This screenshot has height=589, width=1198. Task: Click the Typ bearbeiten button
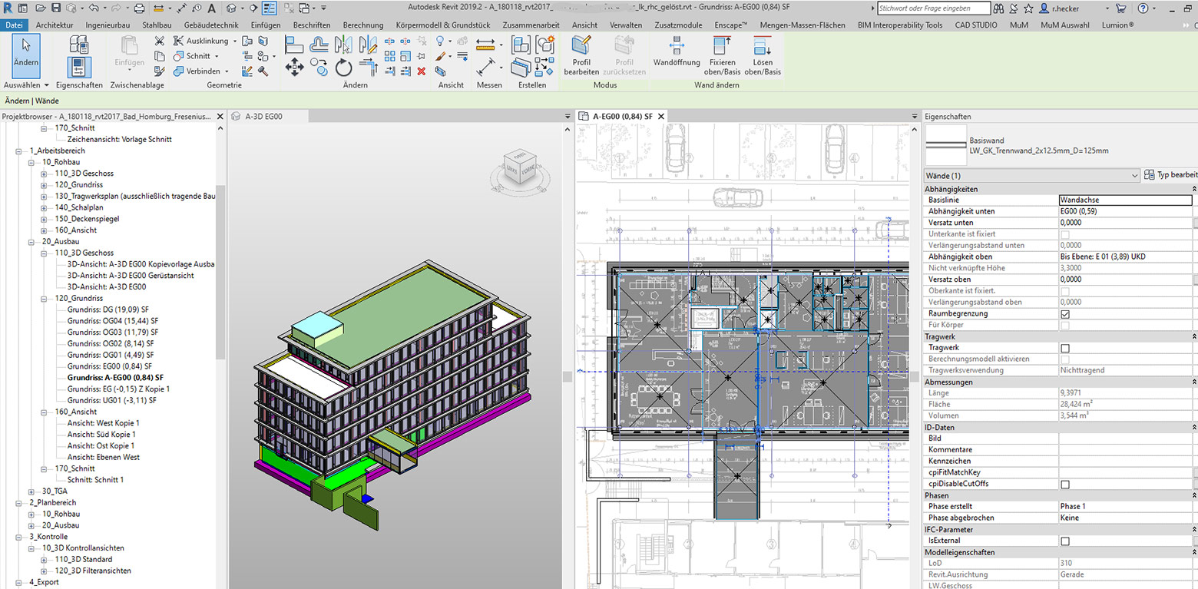tap(1170, 176)
